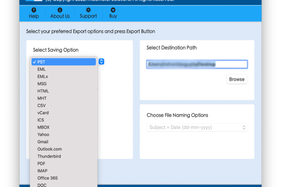
Task: Open the About Us info icon
Action: 60,10
